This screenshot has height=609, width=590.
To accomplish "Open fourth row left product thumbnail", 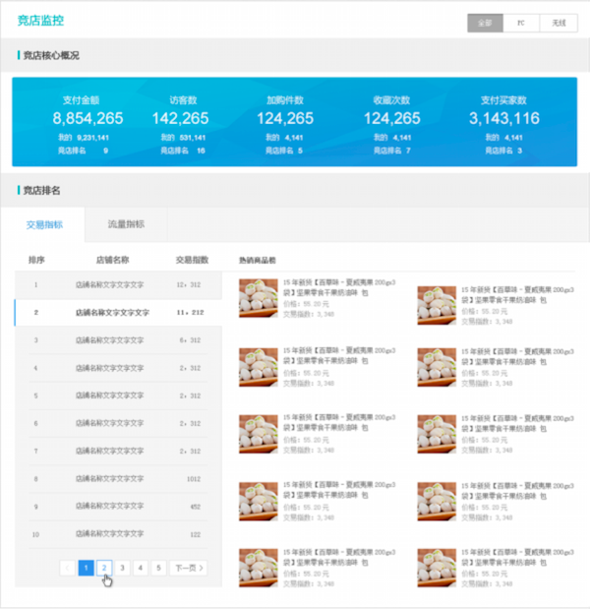I will 258,502.
